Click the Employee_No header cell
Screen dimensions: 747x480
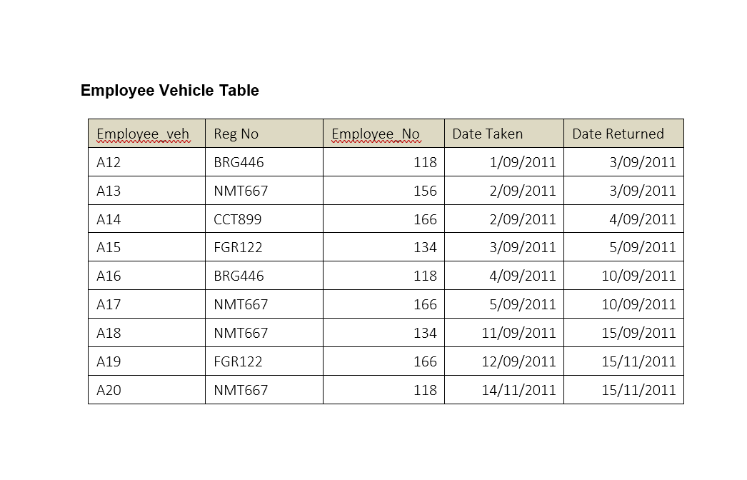(x=384, y=134)
